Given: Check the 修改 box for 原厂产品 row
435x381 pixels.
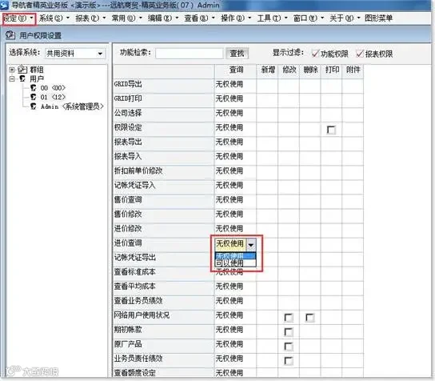Looking at the screenshot, I should 289,347.
